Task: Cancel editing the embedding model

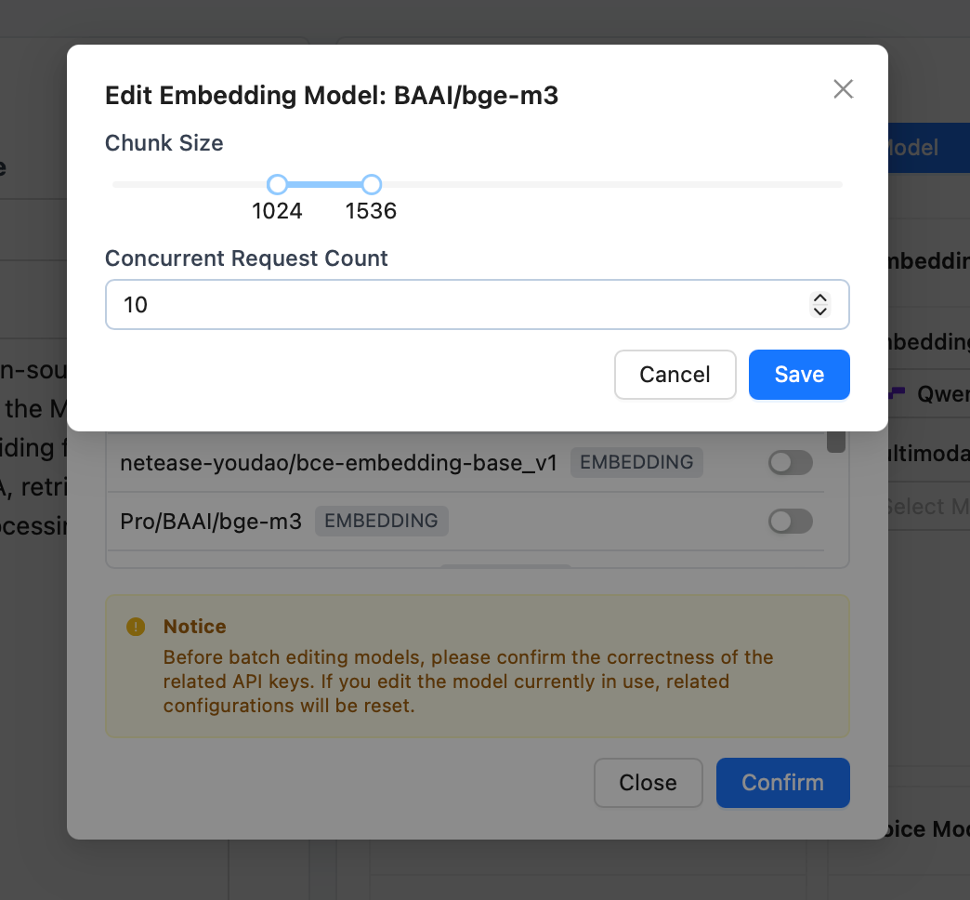Action: [675, 374]
